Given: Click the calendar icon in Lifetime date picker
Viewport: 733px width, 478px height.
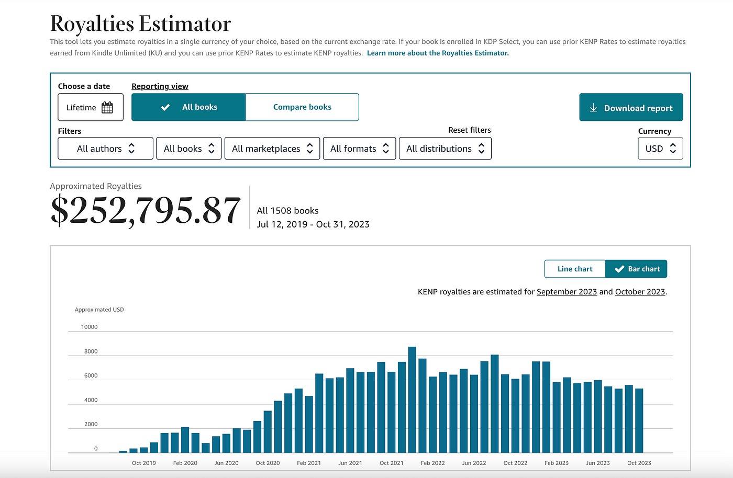Looking at the screenshot, I should click(x=107, y=108).
